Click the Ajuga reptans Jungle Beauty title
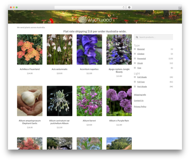This screenshot has height=161, width=190. (x=119, y=70)
